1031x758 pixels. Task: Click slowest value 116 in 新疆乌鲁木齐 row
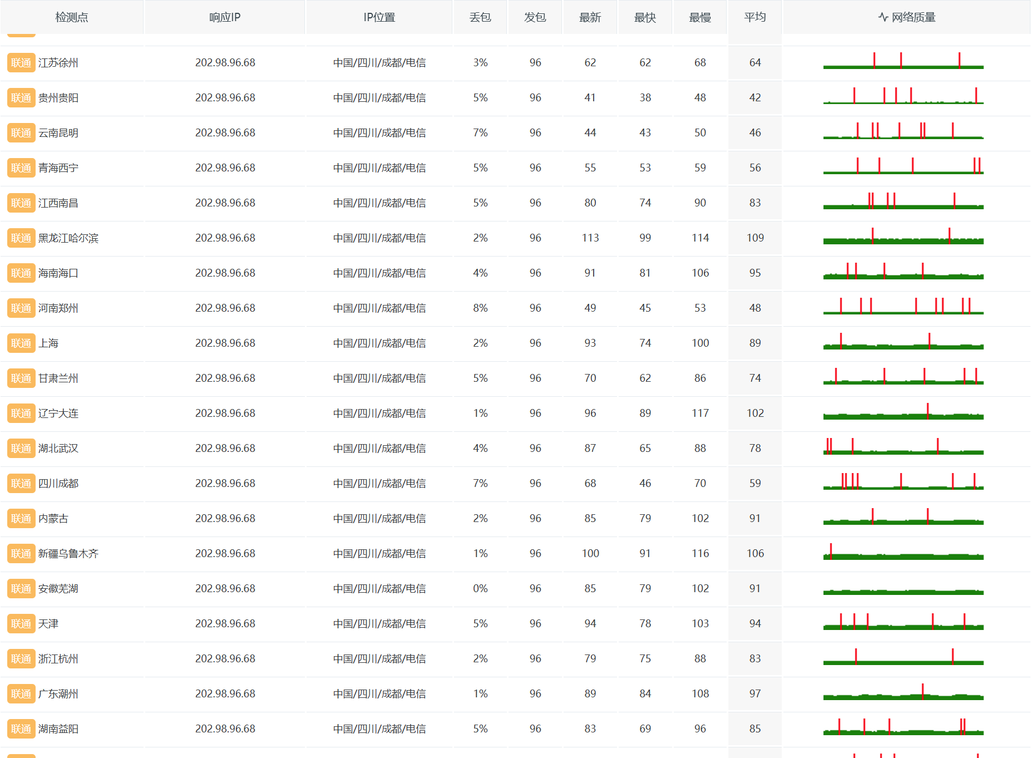(x=700, y=554)
